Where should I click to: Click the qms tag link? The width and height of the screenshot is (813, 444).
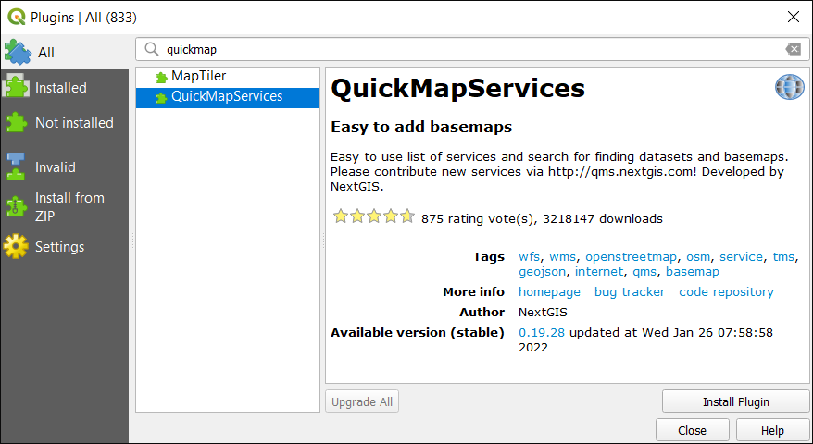(644, 271)
